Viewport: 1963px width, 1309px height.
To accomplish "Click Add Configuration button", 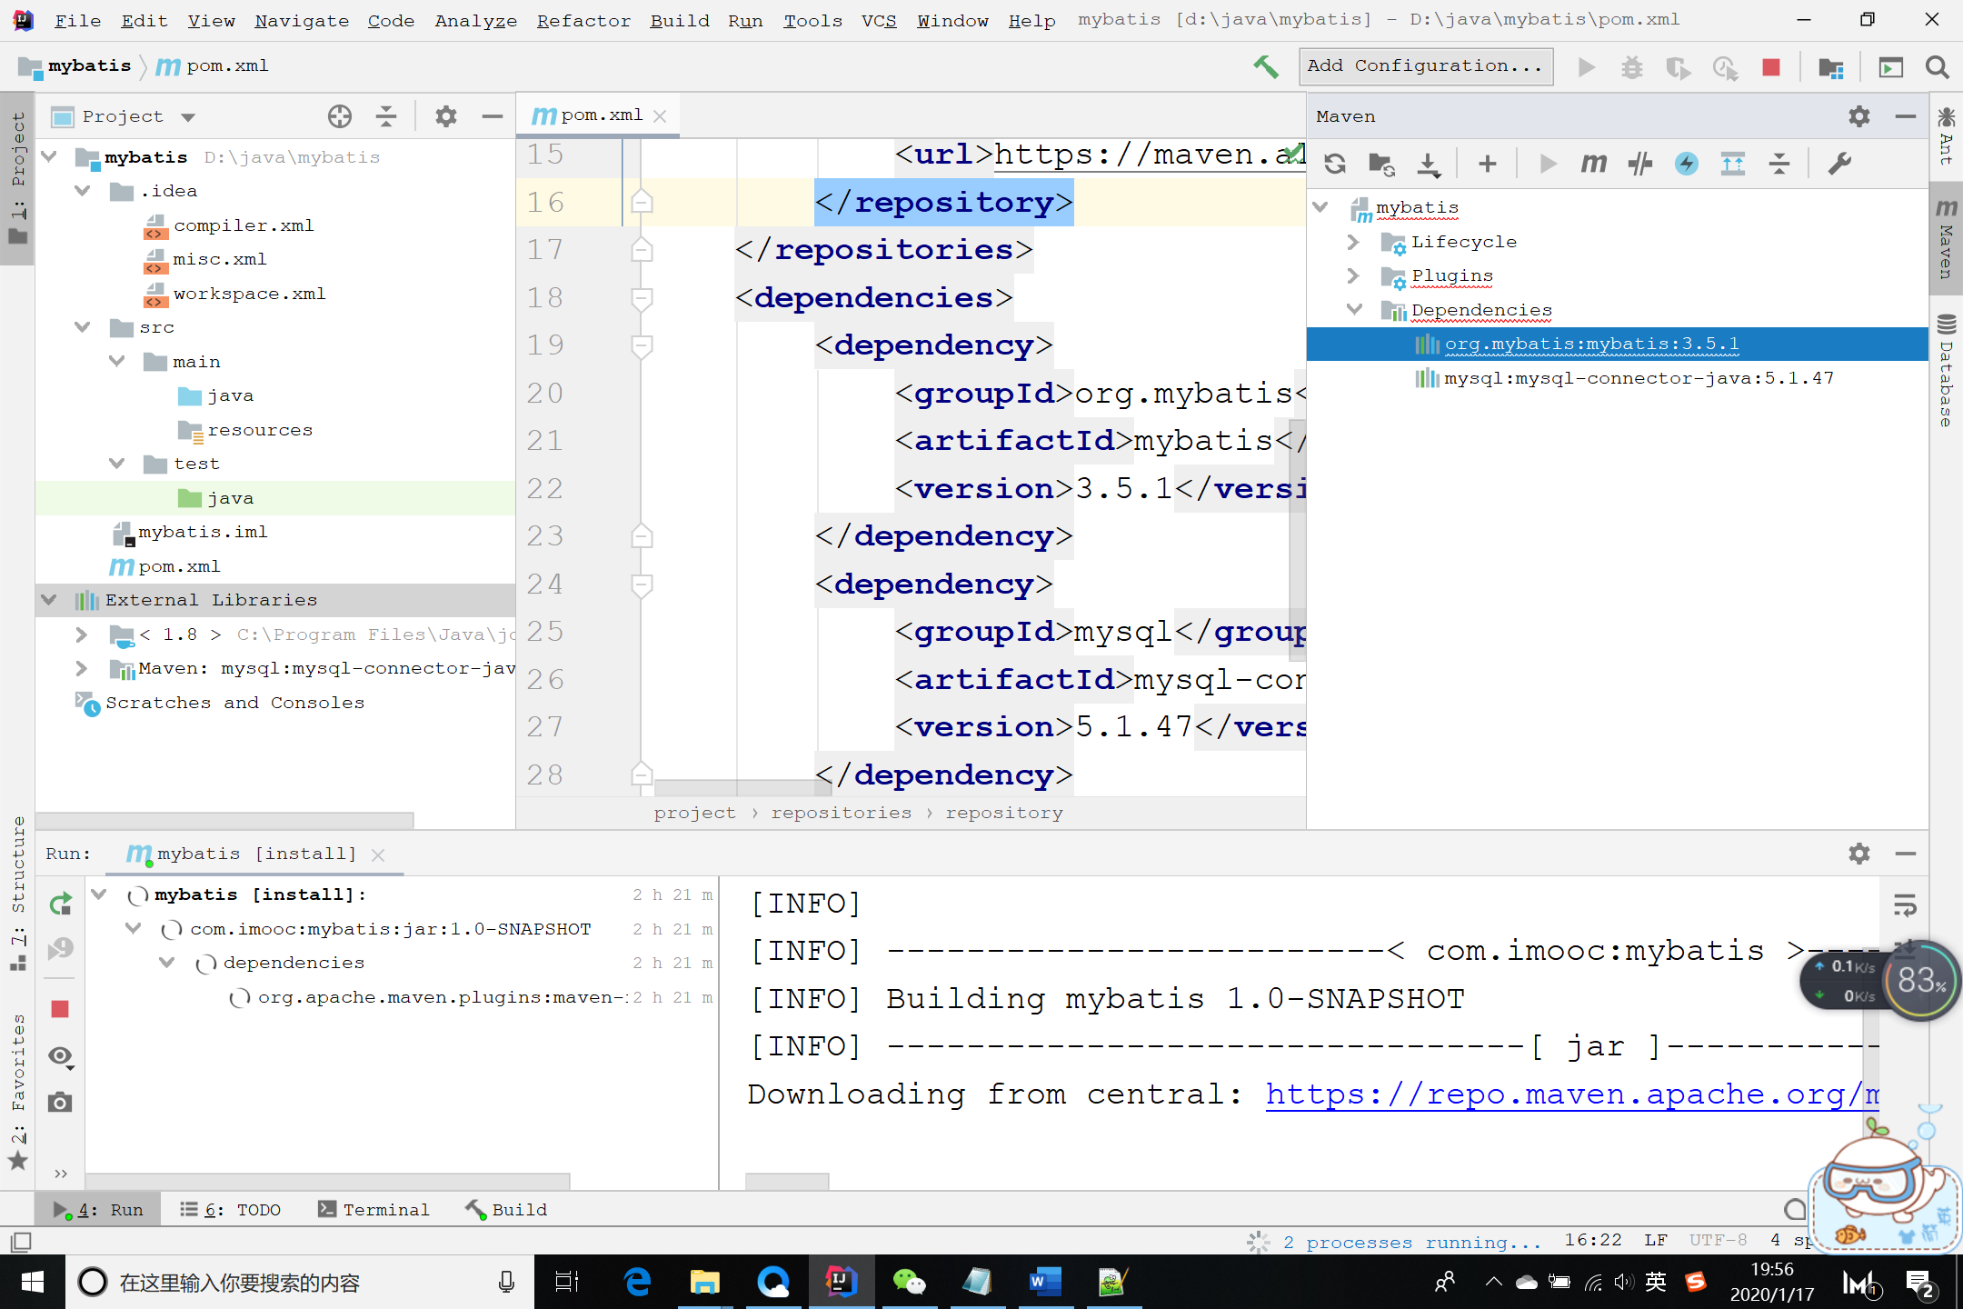I will pyautogui.click(x=1426, y=66).
